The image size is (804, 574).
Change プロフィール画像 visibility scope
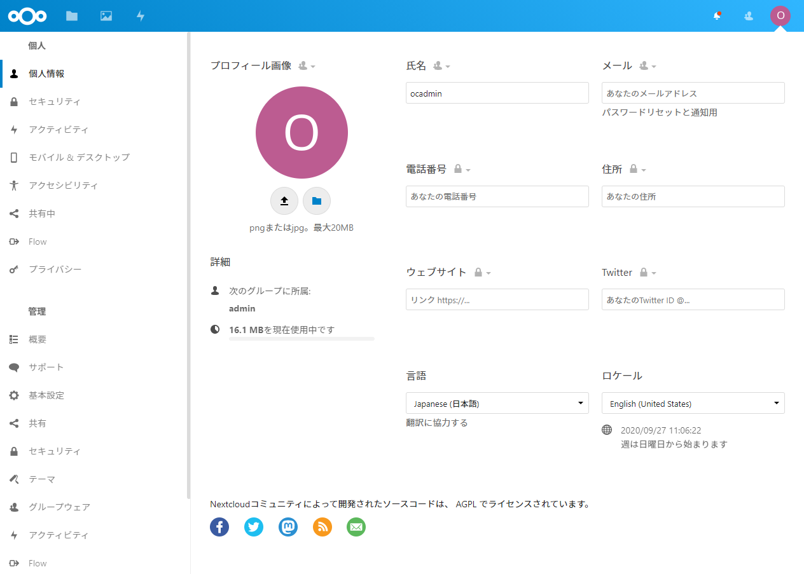coord(307,65)
